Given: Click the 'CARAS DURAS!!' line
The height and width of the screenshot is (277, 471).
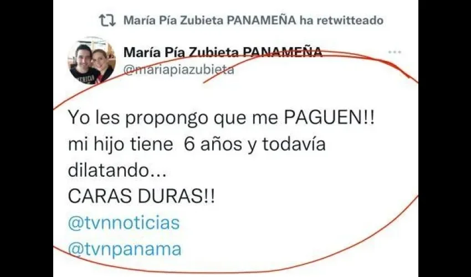Looking at the screenshot, I should (141, 197).
